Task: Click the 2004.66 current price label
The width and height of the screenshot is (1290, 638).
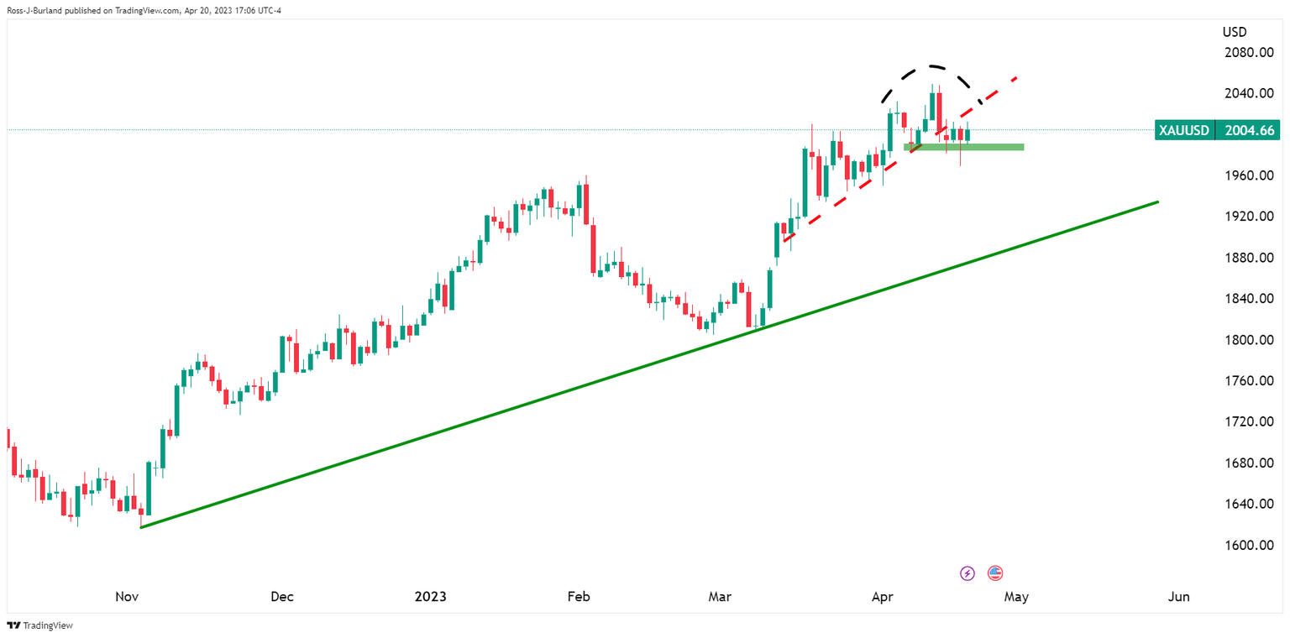Action: [x=1251, y=130]
